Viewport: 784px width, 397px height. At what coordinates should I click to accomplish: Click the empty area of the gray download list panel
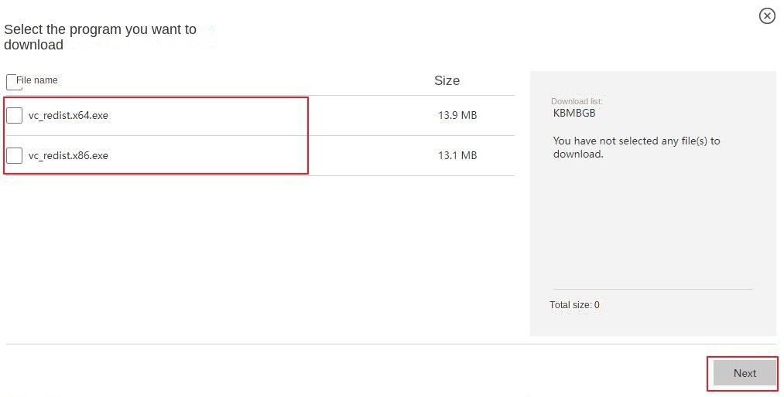click(x=652, y=224)
